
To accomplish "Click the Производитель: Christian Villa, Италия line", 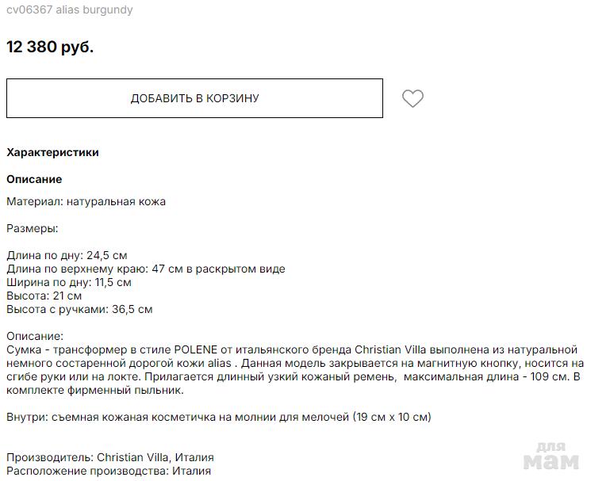I will [110, 457].
